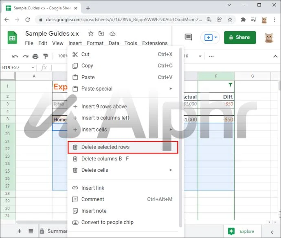Click the filter icon in column F
Viewport: 281px width, 238px height.
click(231, 85)
